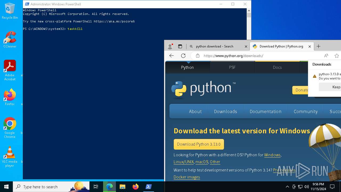Open the Windows Start menu
The image size is (341, 192).
[x=6, y=187]
